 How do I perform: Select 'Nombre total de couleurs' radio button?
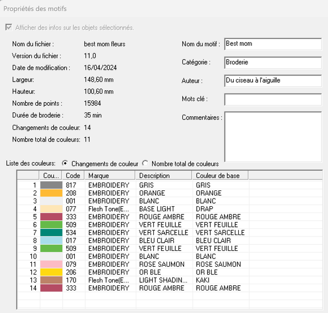click(x=146, y=164)
